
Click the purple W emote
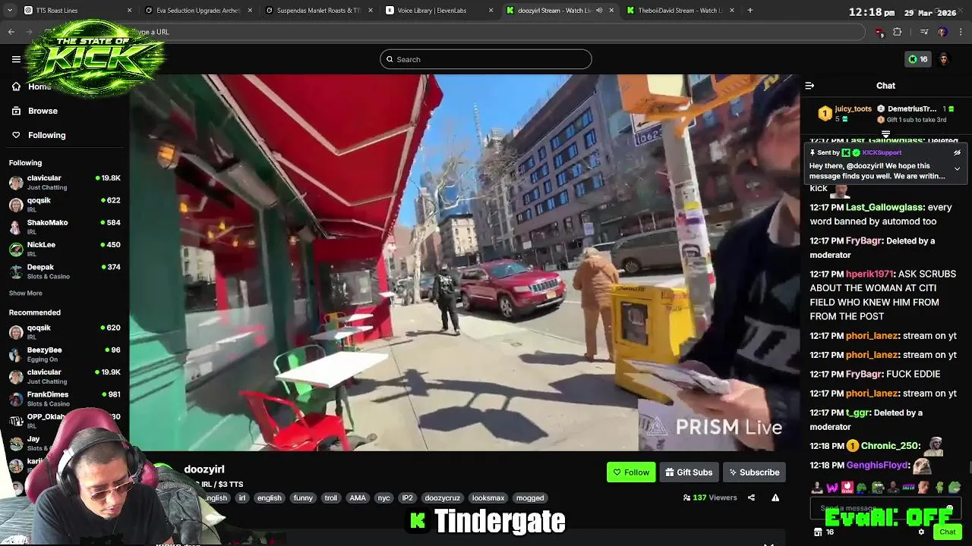pos(832,488)
